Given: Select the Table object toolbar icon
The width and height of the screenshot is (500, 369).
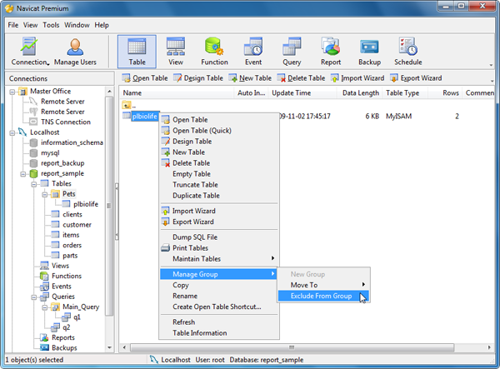Looking at the screenshot, I should [x=137, y=52].
